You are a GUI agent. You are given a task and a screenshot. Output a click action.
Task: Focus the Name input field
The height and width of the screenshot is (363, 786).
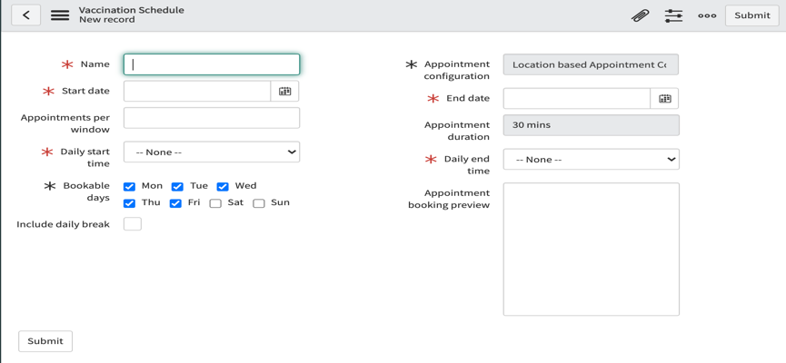point(212,64)
